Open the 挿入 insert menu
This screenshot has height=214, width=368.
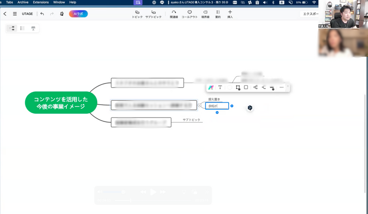click(x=230, y=14)
